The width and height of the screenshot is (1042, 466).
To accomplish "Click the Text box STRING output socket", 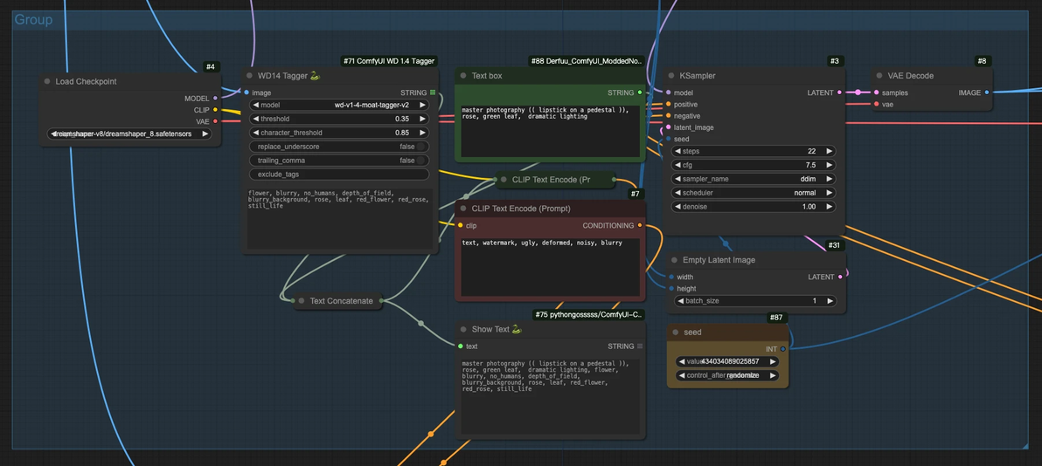I will click(640, 93).
